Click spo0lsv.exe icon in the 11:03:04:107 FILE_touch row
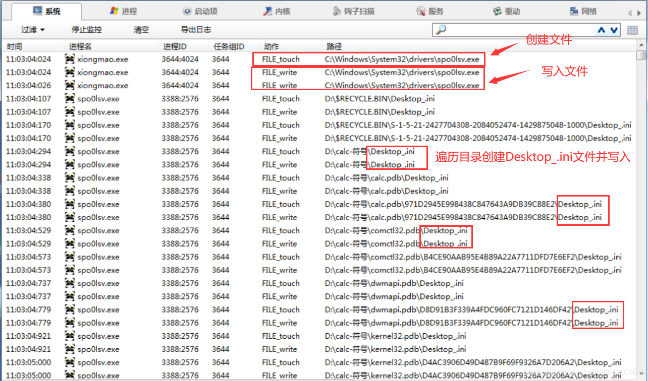Image resolution: width=648 pixels, height=381 pixels. coord(70,98)
